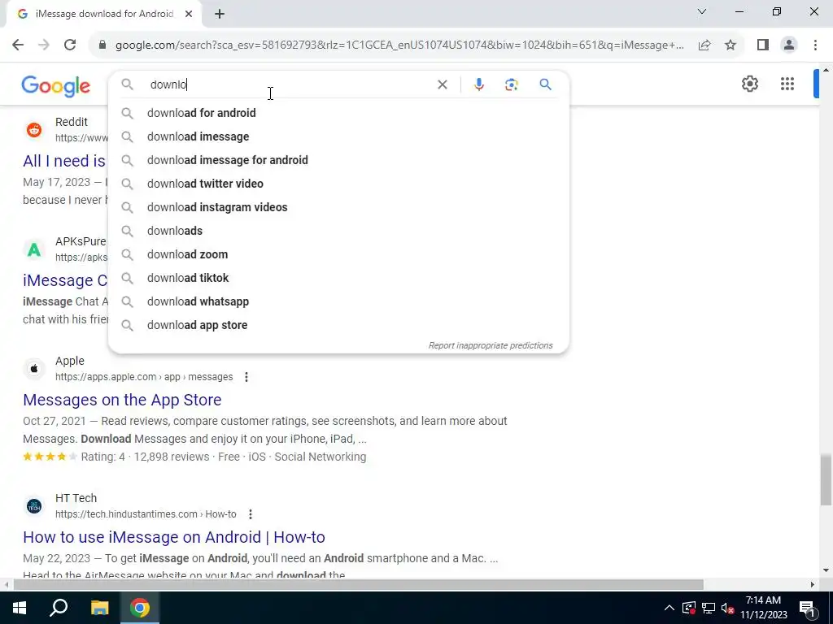Open the Windows notification center

click(807, 608)
